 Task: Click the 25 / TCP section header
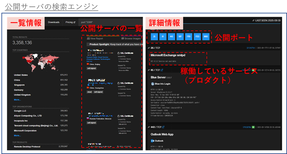pos(154,48)
